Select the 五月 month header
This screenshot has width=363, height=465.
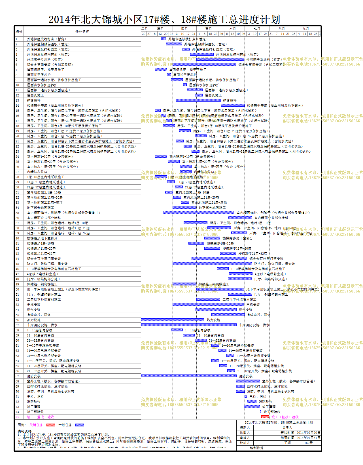pyautogui.click(x=209, y=29)
